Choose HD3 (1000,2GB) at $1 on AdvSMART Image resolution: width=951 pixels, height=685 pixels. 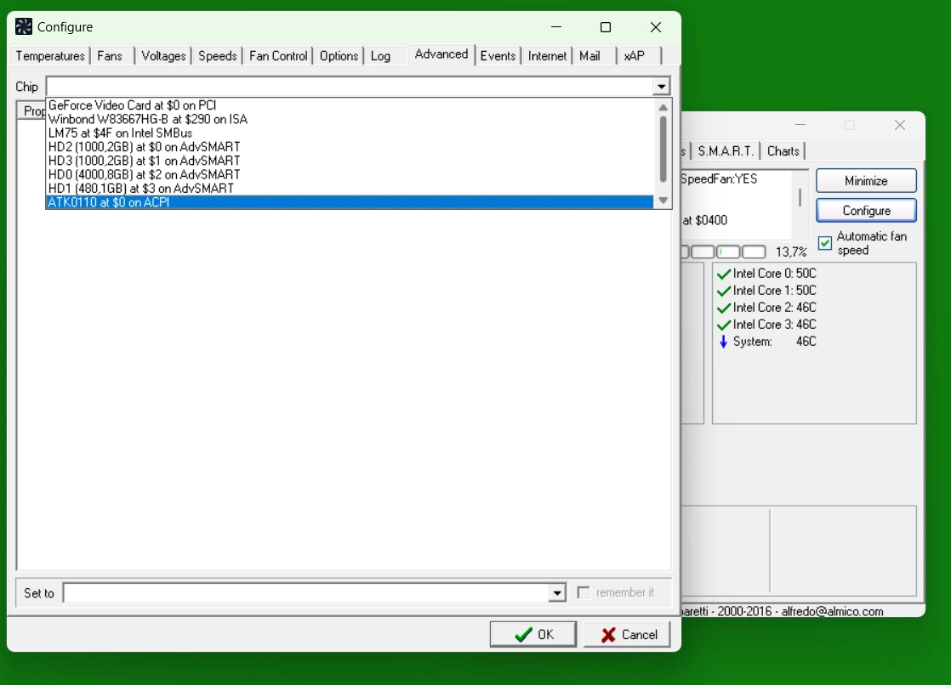pos(350,161)
